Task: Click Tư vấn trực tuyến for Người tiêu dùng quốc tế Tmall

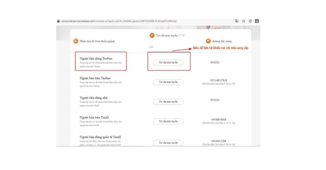Action: tap(168, 143)
